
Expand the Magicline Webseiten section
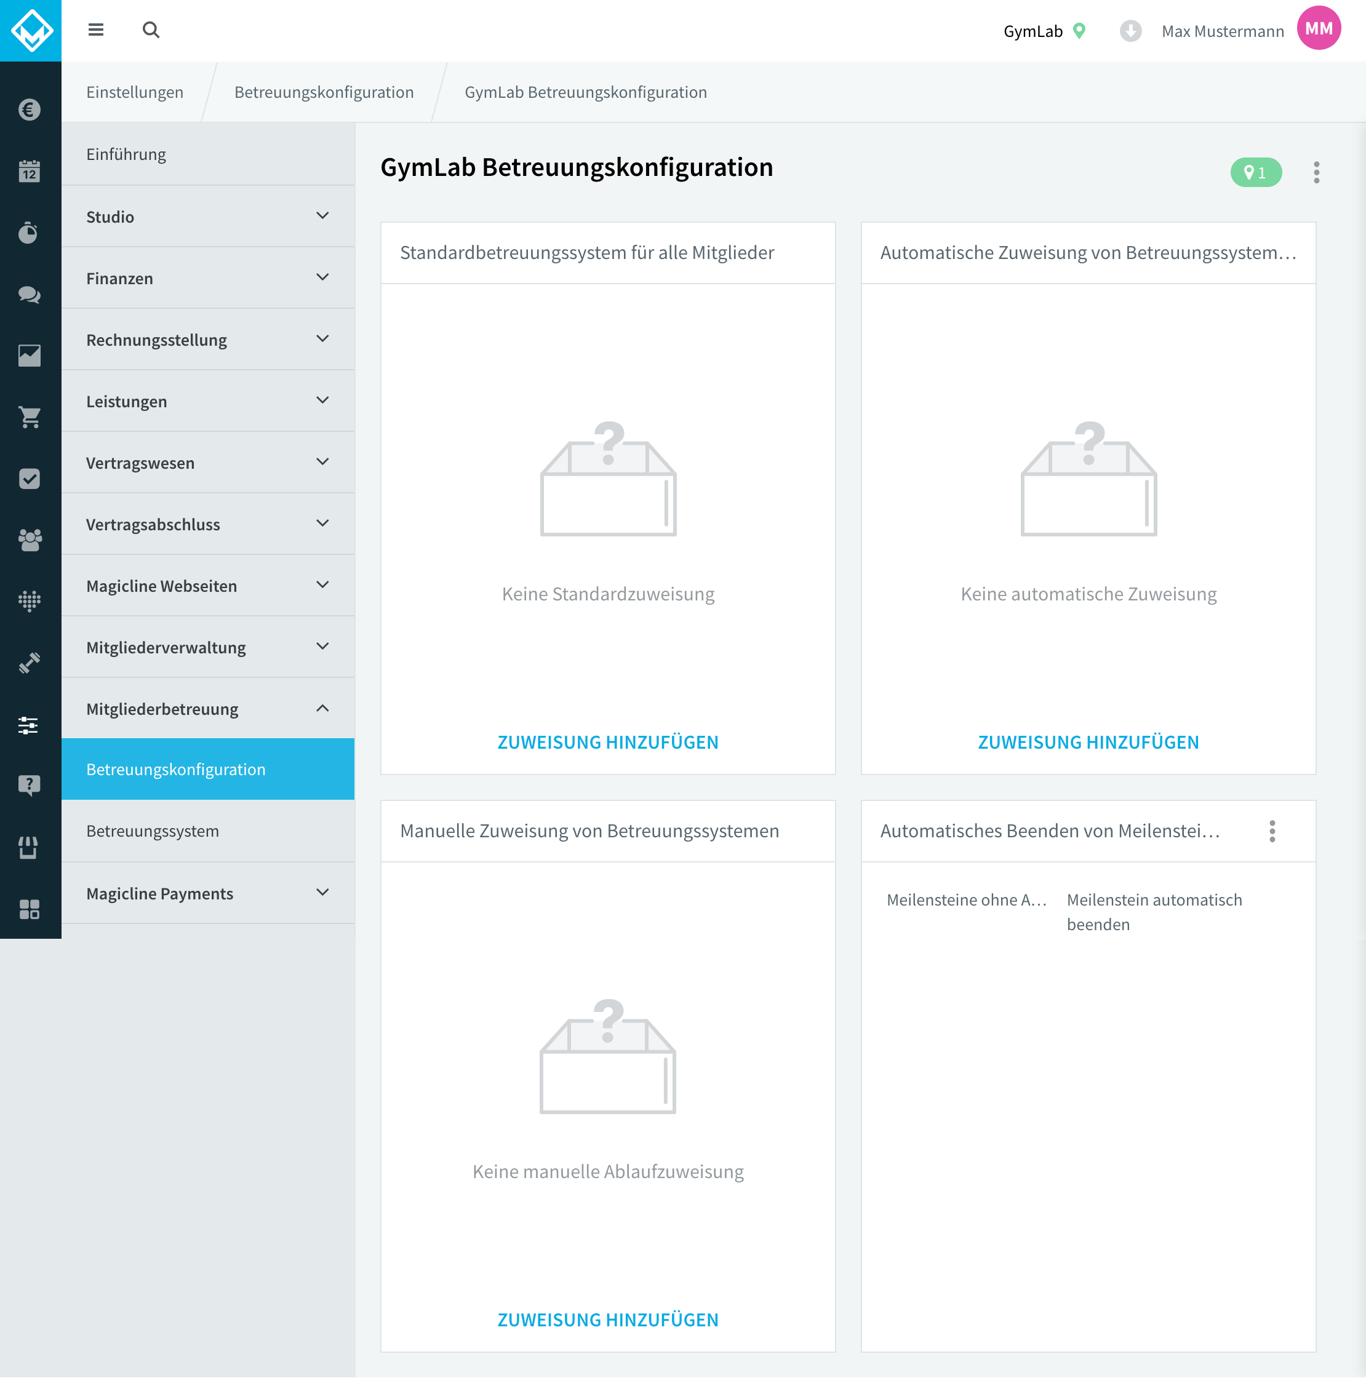click(x=207, y=586)
